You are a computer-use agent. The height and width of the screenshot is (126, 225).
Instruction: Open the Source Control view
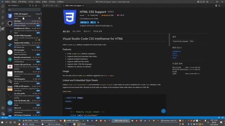[3, 17]
